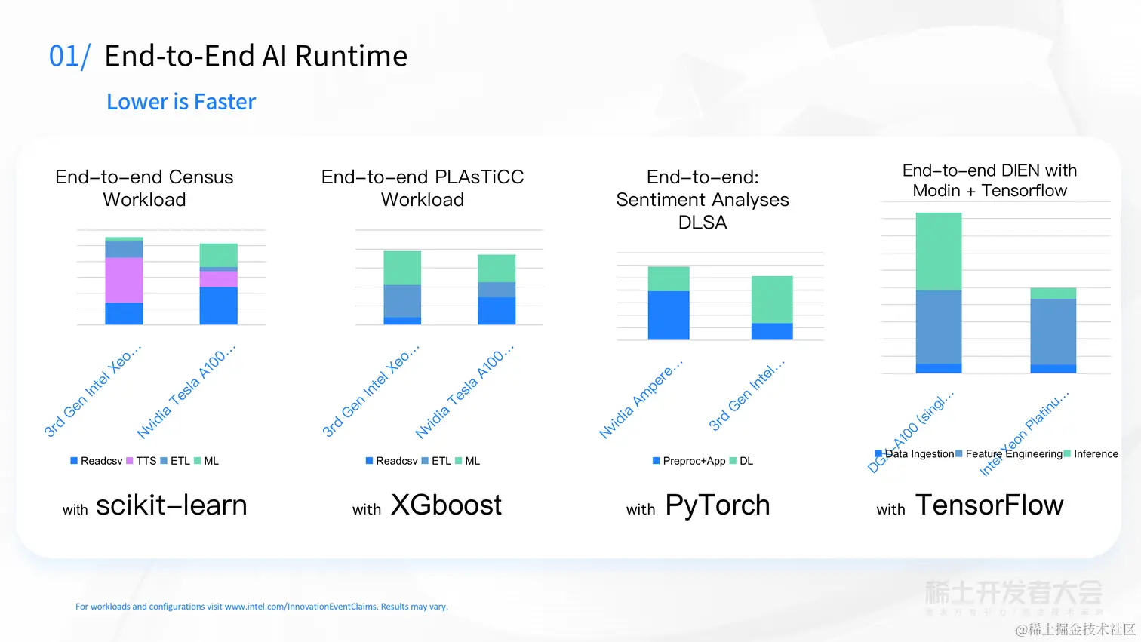
Task: Click the Inference legend swatch
Action: [1067, 453]
